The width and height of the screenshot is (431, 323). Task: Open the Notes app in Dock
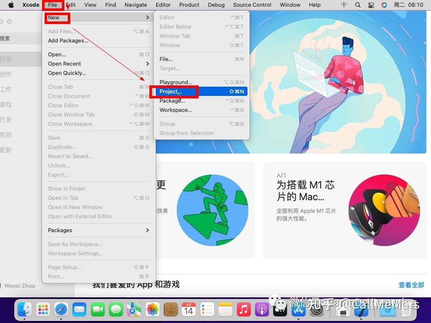tap(225, 310)
